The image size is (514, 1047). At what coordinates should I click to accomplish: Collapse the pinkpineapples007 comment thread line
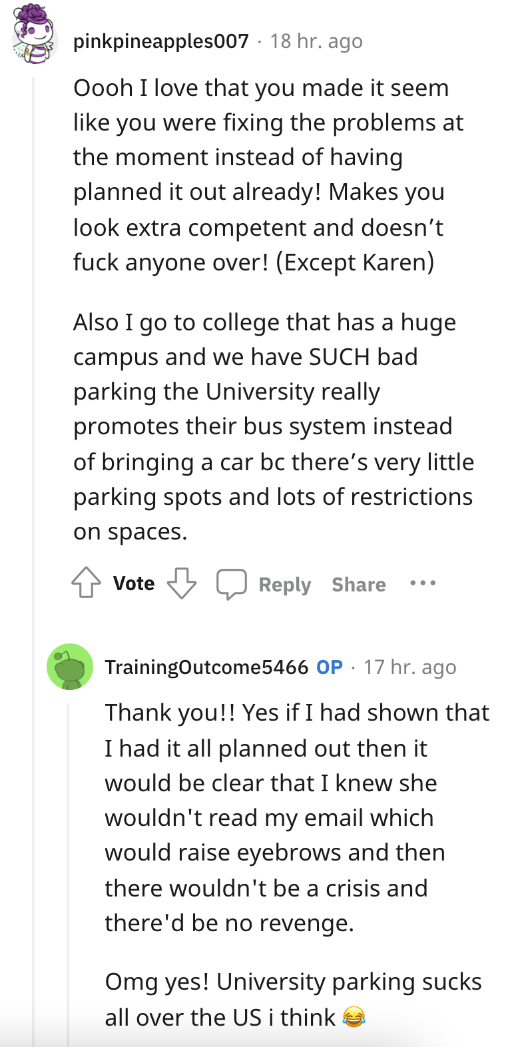33,333
